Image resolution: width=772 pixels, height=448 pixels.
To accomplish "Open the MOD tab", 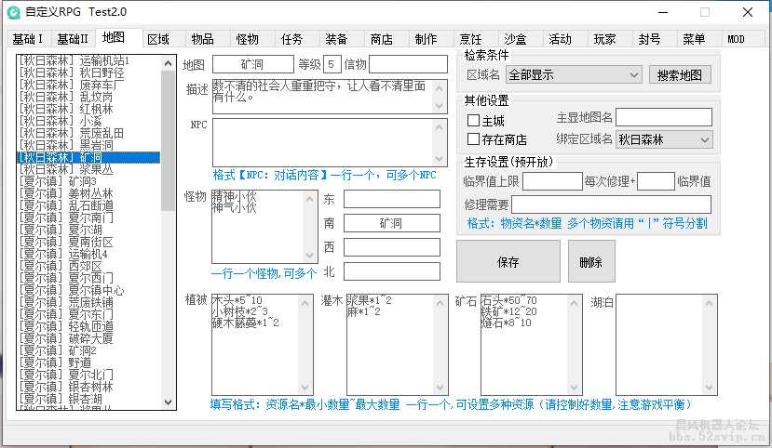I will coord(736,39).
